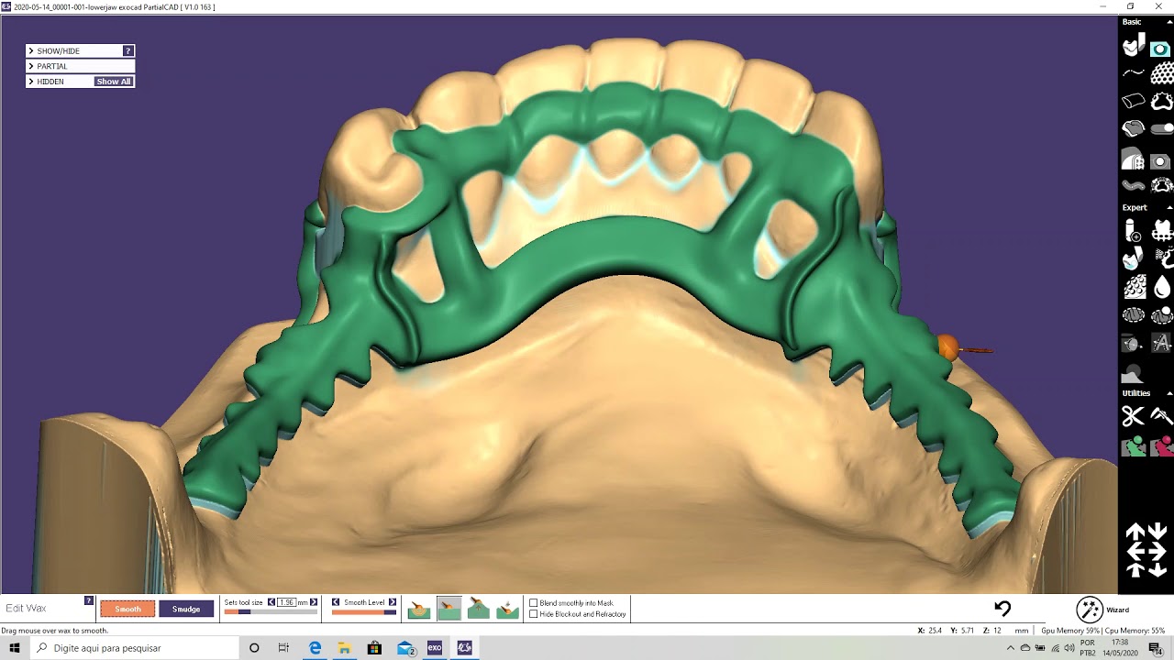
Task: Click the orange control handle on the framework
Action: pos(947,346)
